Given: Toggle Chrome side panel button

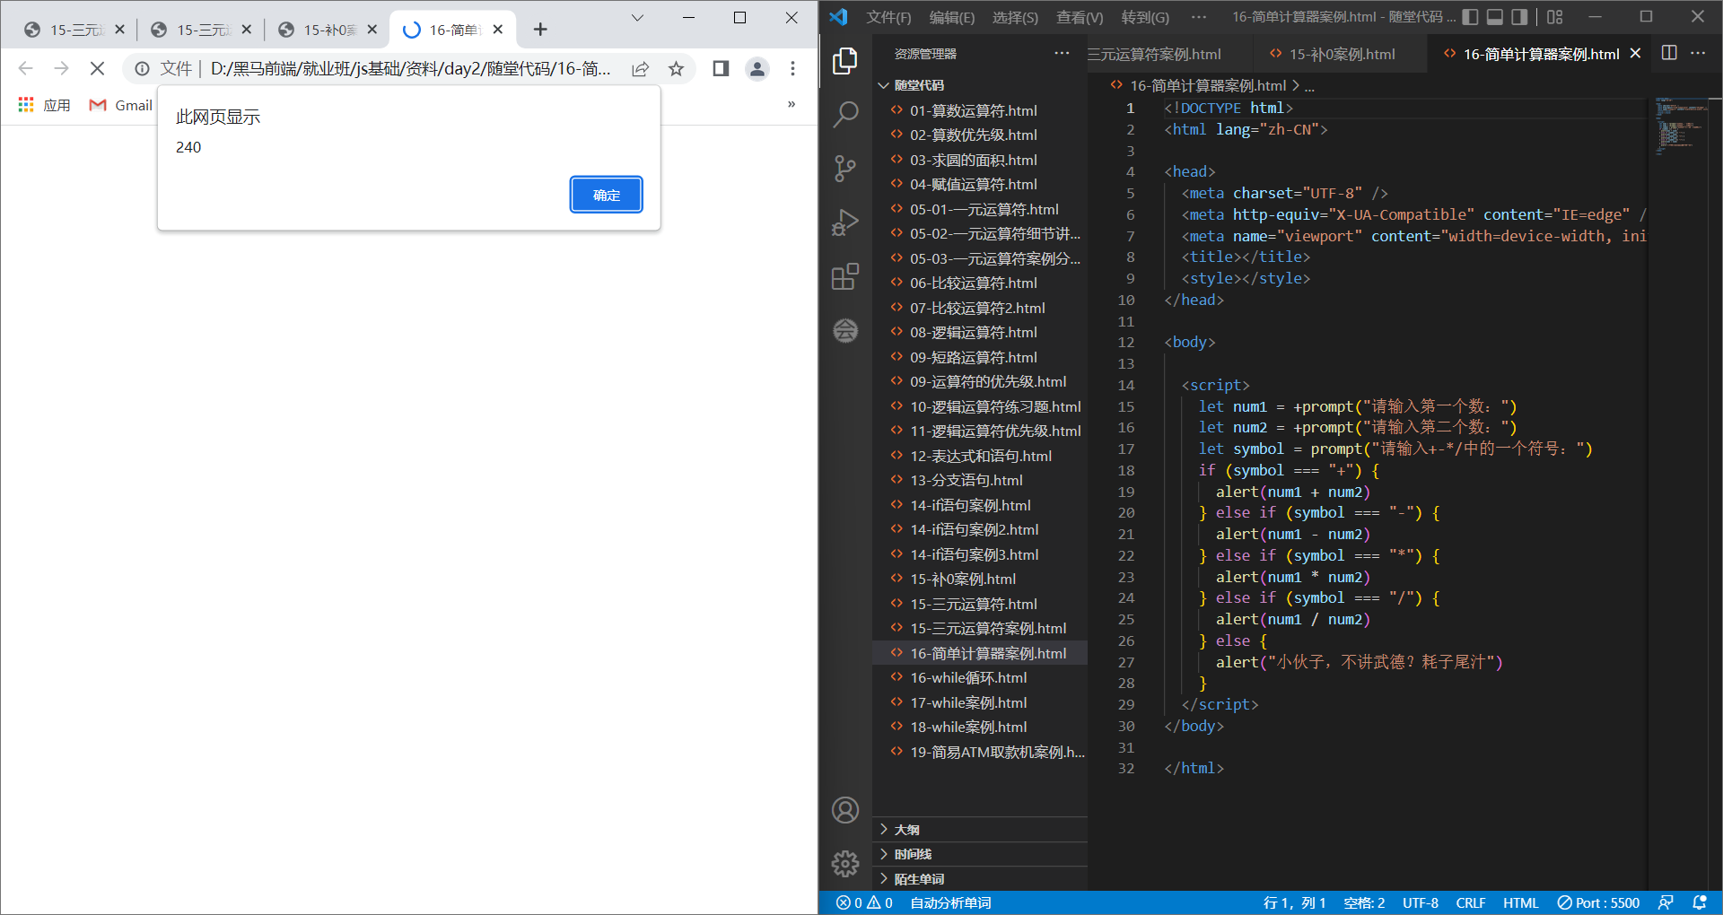Looking at the screenshot, I should (721, 69).
